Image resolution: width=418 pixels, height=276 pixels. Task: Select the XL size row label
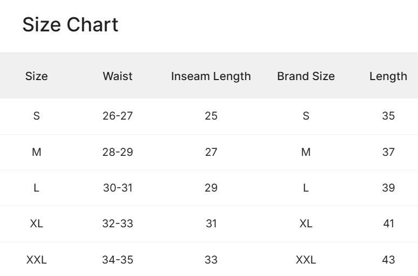click(x=36, y=224)
